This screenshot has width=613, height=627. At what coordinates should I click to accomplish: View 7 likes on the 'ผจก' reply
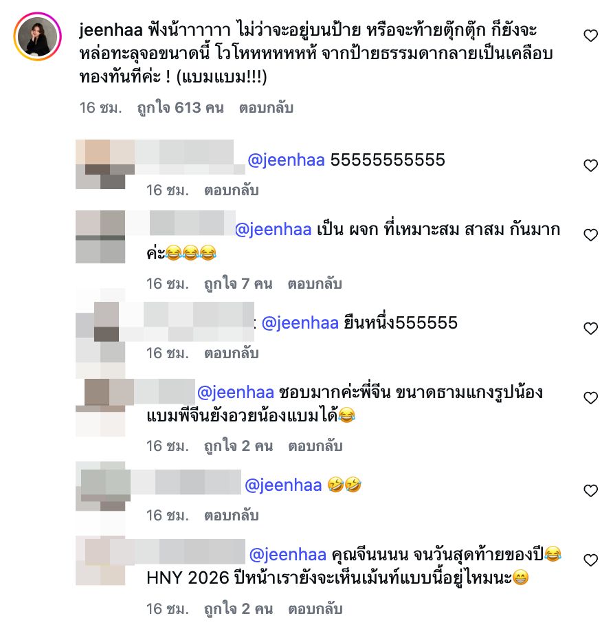pos(238,284)
